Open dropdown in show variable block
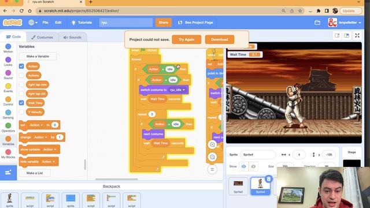Viewport: 370px width, 208px height. tap(50, 150)
